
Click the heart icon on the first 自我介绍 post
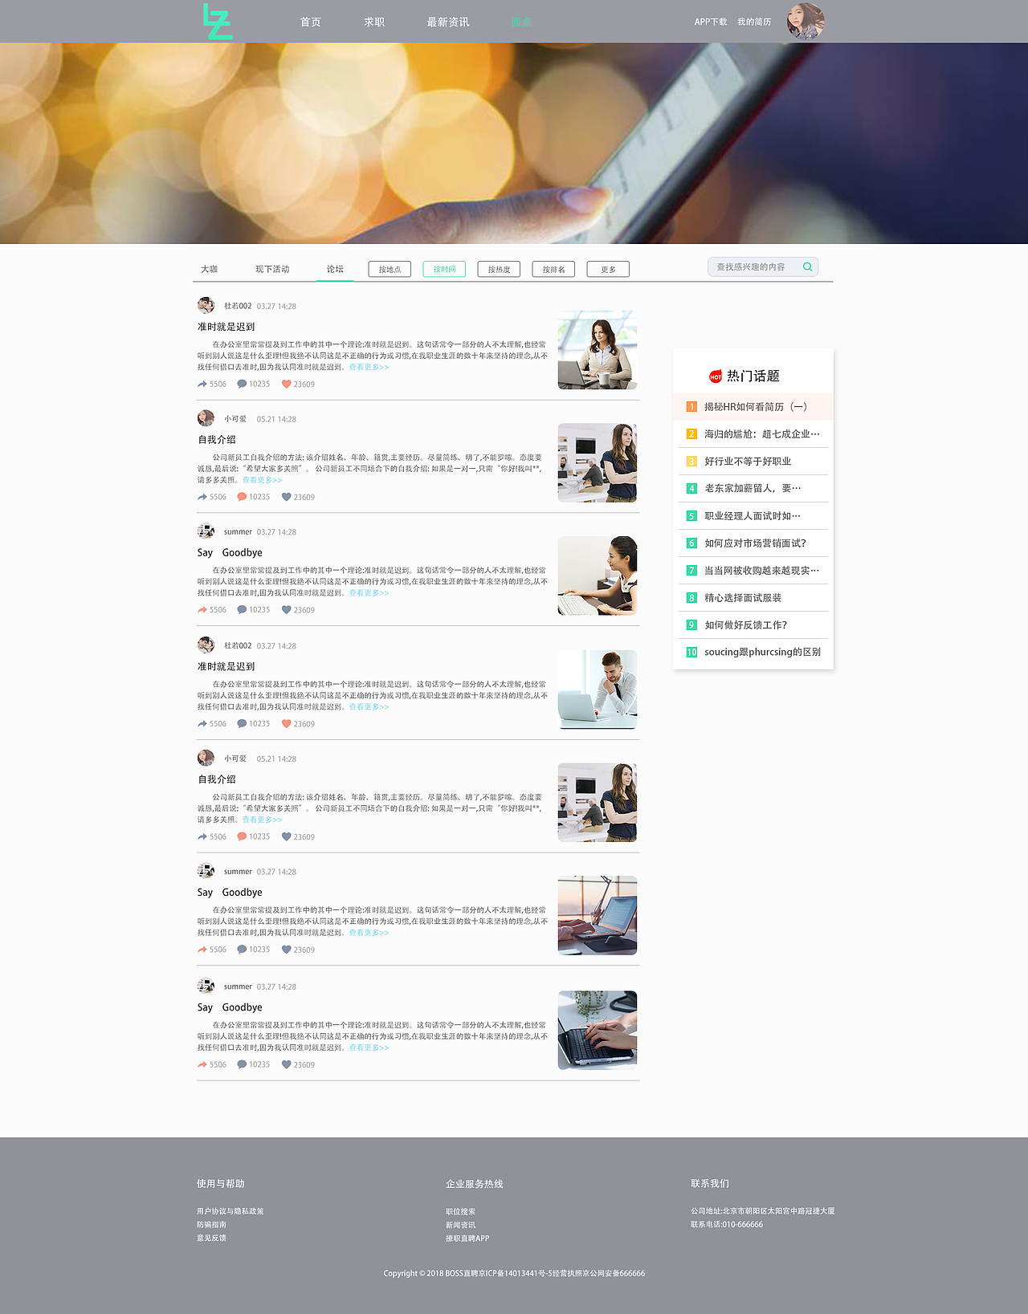(x=286, y=497)
